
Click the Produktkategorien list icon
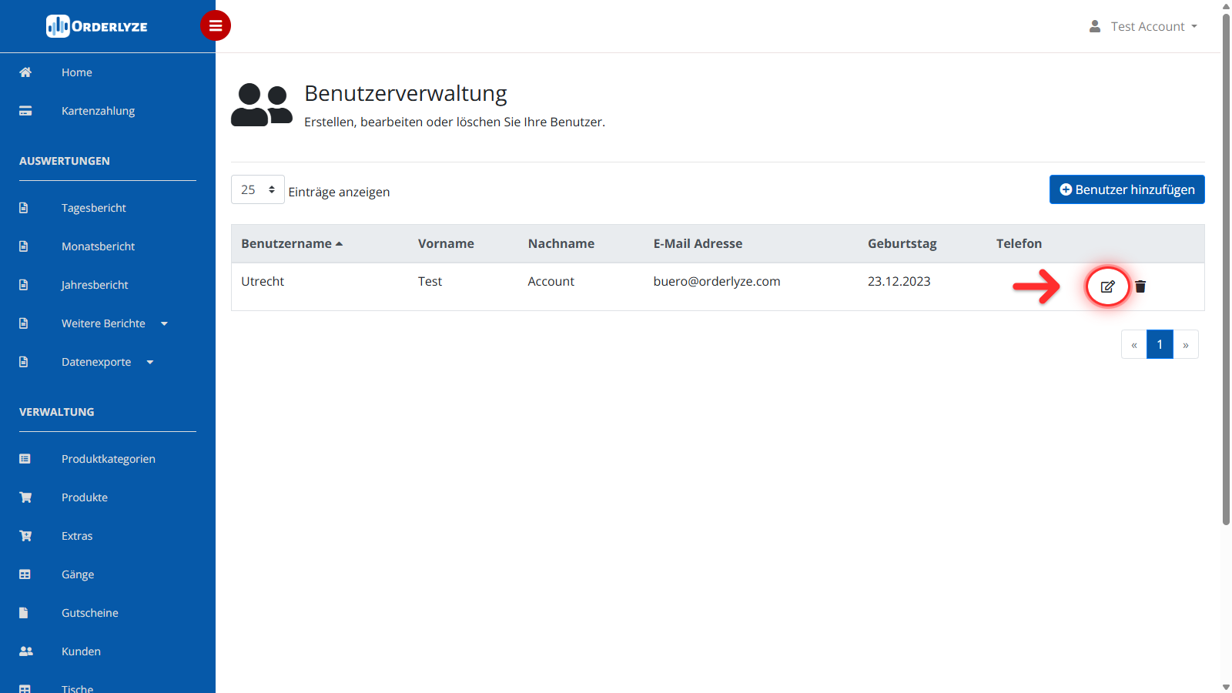25,459
